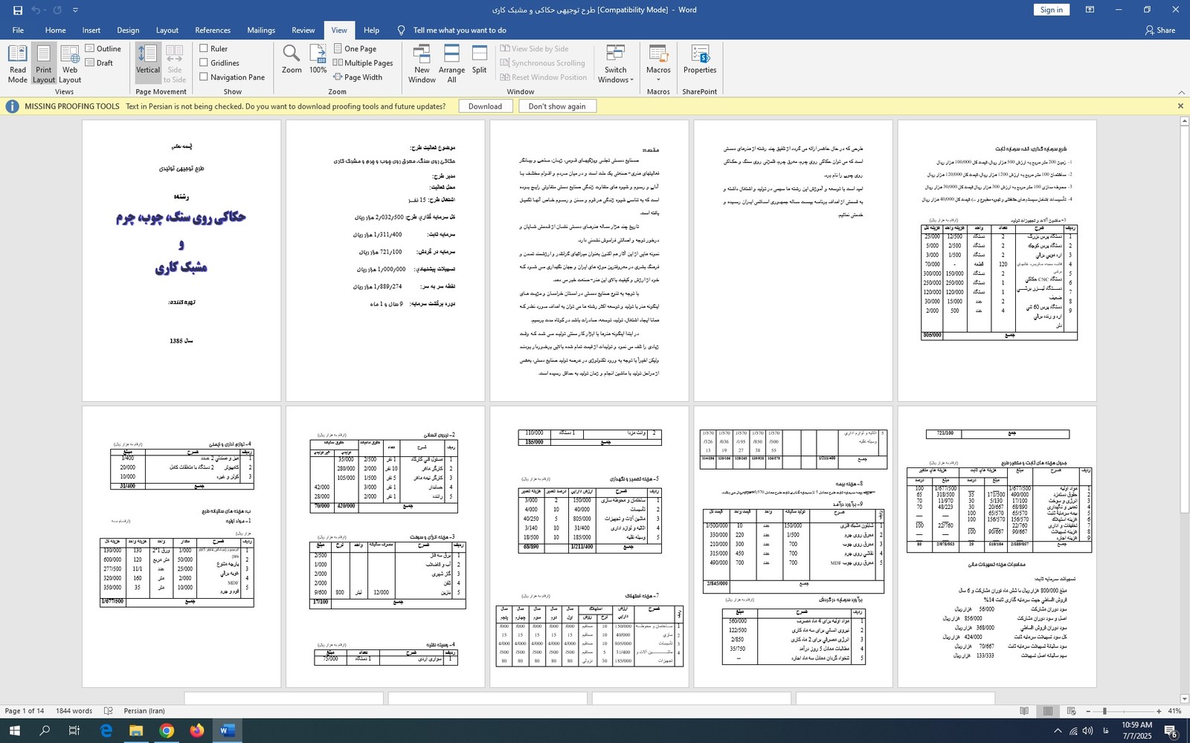Open File Explorer from taskbar
The height and width of the screenshot is (743, 1190).
(136, 731)
